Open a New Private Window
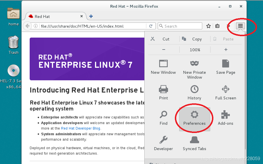 click(x=195, y=69)
